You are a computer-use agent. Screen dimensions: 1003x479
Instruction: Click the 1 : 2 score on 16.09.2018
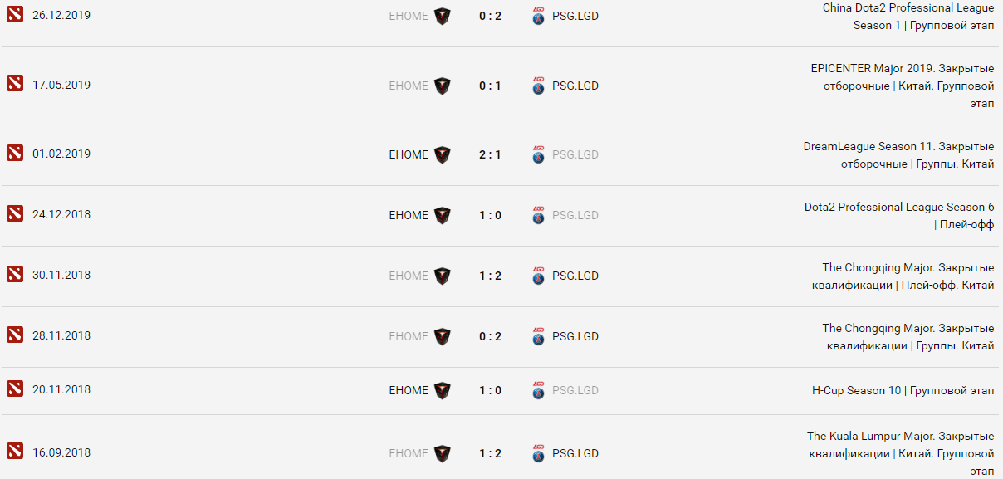490,453
